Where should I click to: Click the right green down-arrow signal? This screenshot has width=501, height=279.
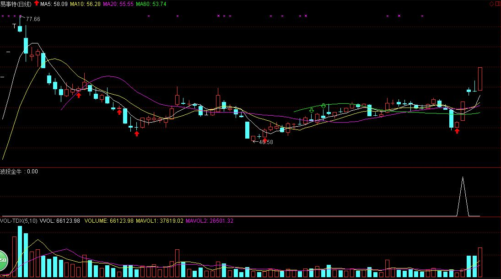point(323,106)
